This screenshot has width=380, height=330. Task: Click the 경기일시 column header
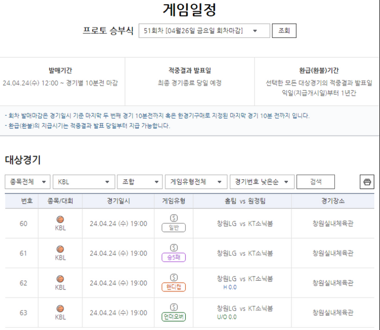[118, 201]
